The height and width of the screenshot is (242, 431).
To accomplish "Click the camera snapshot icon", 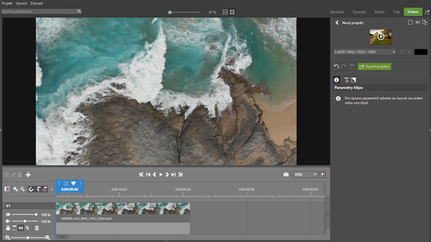I will pyautogui.click(x=286, y=175).
